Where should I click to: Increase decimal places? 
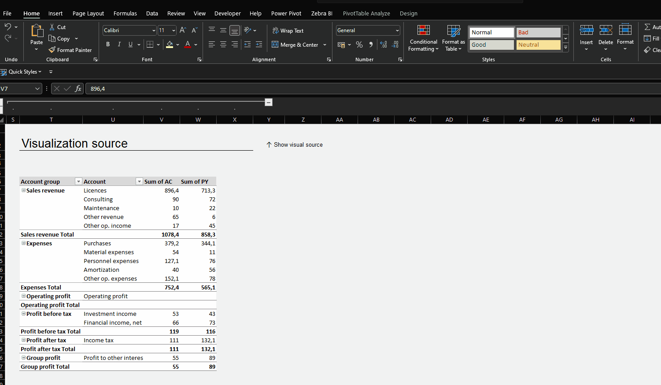[383, 44]
